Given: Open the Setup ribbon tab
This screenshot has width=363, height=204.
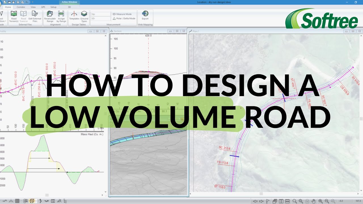Looking at the screenshot, I should [53, 7].
